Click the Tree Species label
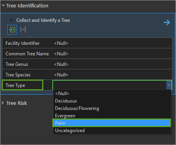176x145 pixels. point(18,75)
